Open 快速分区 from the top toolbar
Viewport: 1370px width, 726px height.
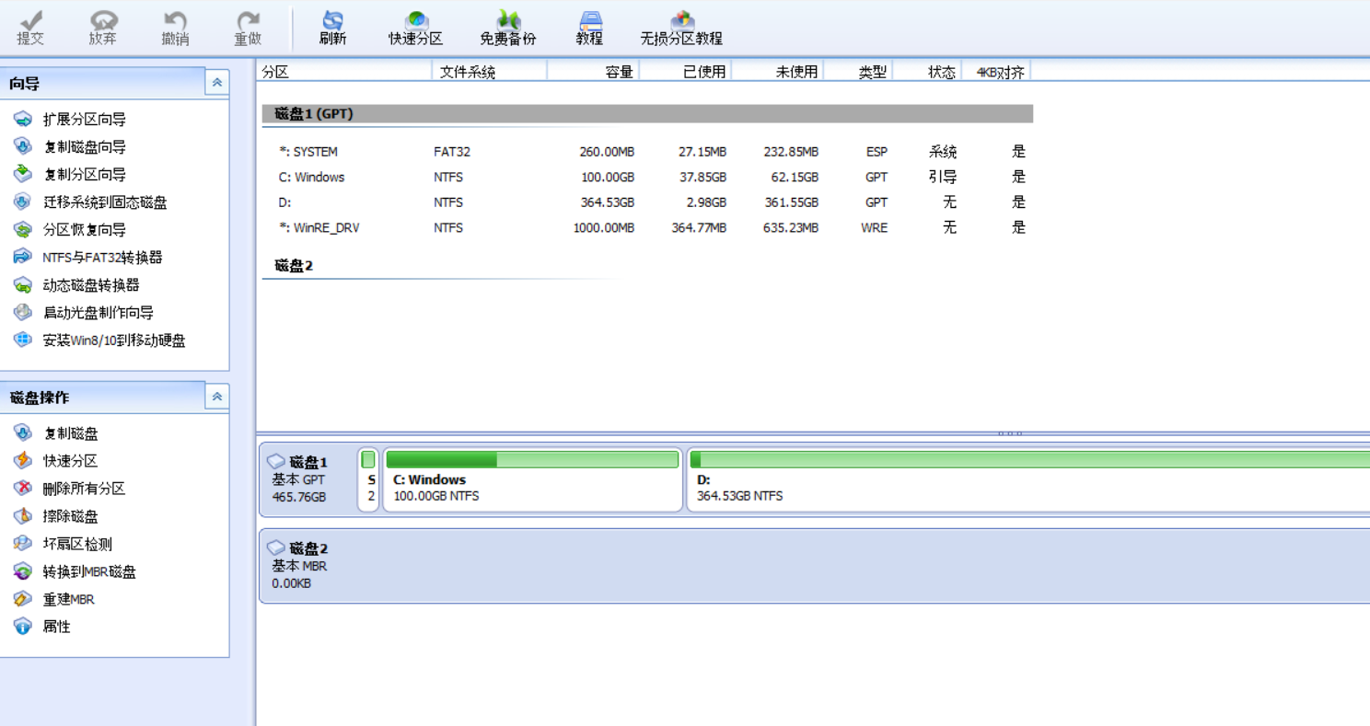click(x=415, y=28)
